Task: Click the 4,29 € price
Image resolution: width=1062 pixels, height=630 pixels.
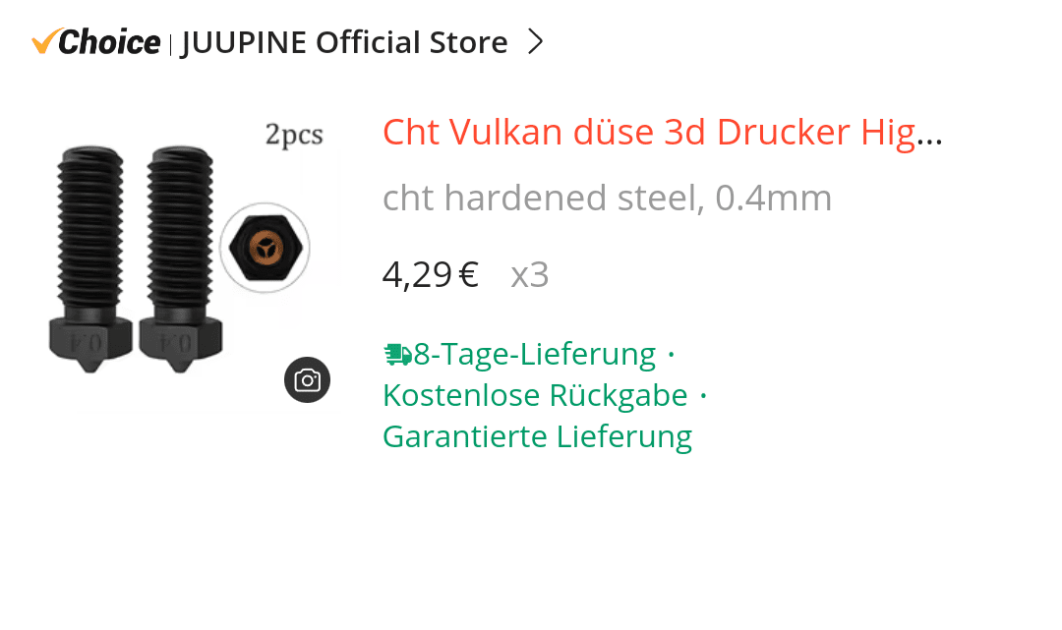Action: coord(431,275)
